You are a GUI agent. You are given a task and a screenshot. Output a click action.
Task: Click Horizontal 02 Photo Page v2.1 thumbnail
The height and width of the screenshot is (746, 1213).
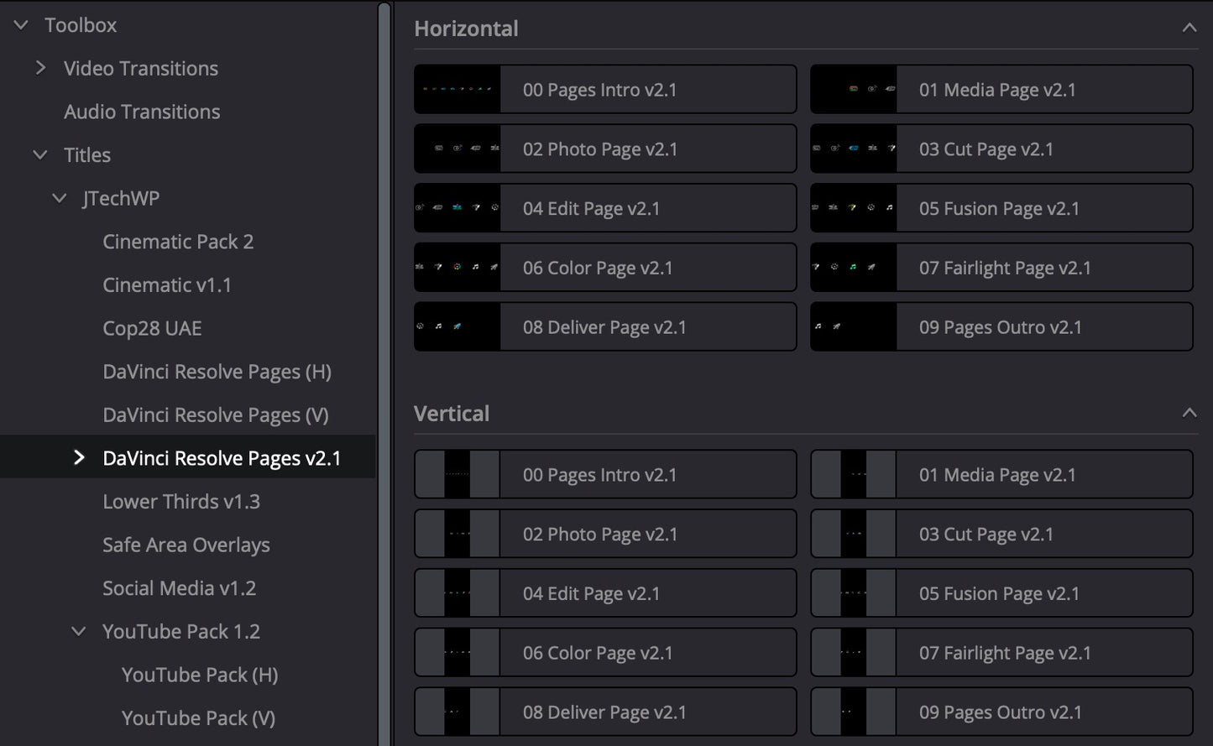coord(457,149)
